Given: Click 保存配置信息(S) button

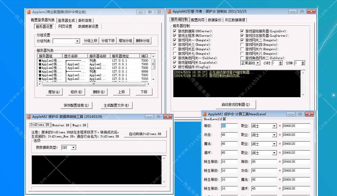Looking at the screenshot, I should pos(76,105).
